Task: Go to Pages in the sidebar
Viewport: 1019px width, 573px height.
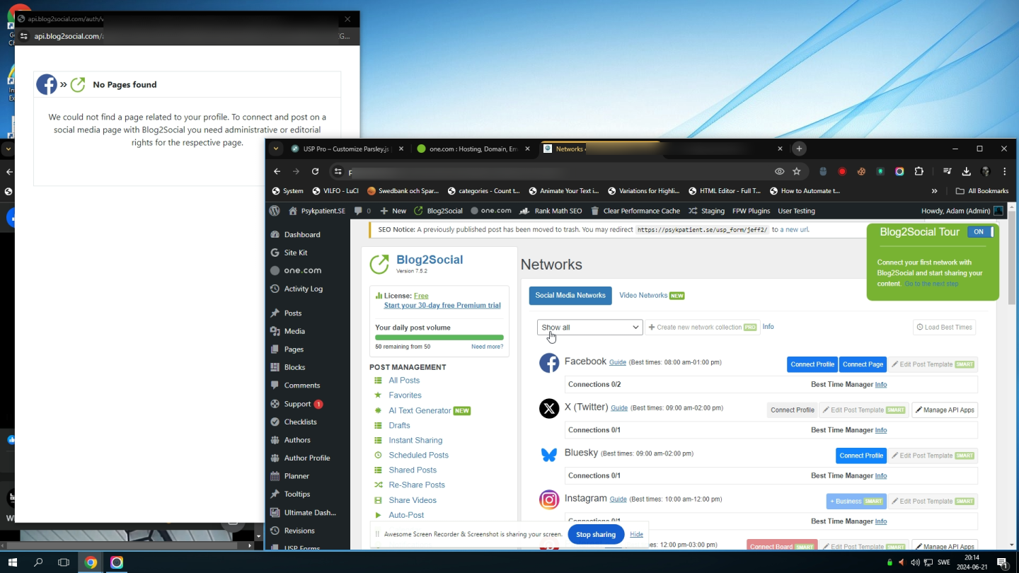Action: (294, 349)
